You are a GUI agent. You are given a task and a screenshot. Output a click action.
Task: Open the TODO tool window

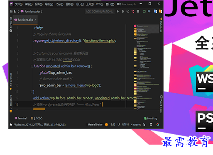click(37, 119)
